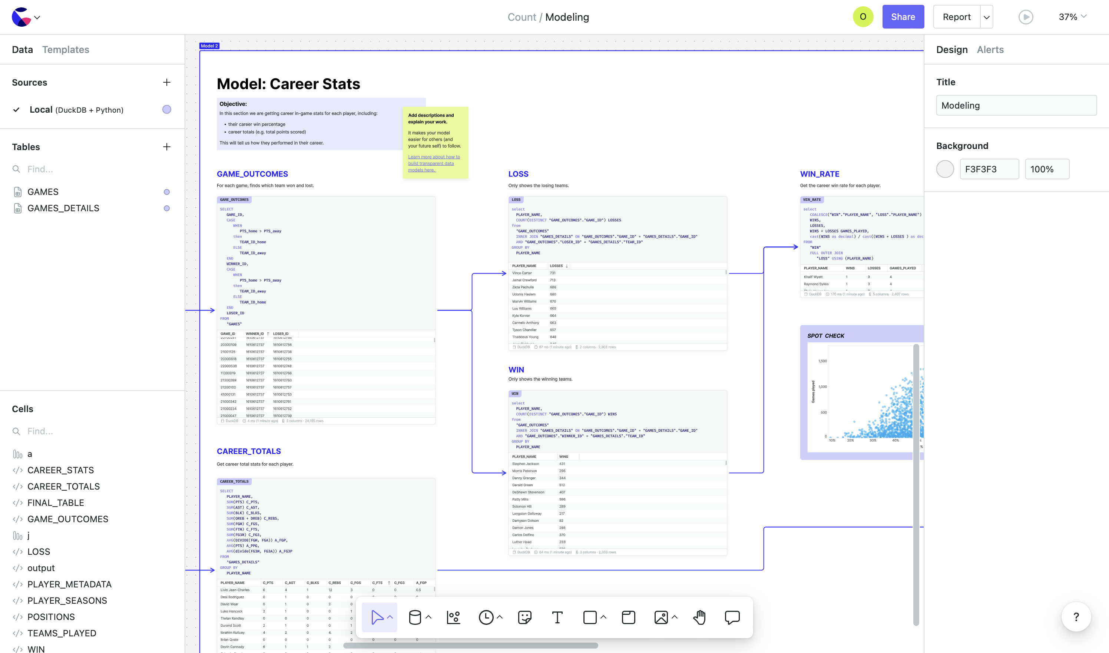Select the image insert tool
Screen dimensions: 1109x653
point(662,617)
